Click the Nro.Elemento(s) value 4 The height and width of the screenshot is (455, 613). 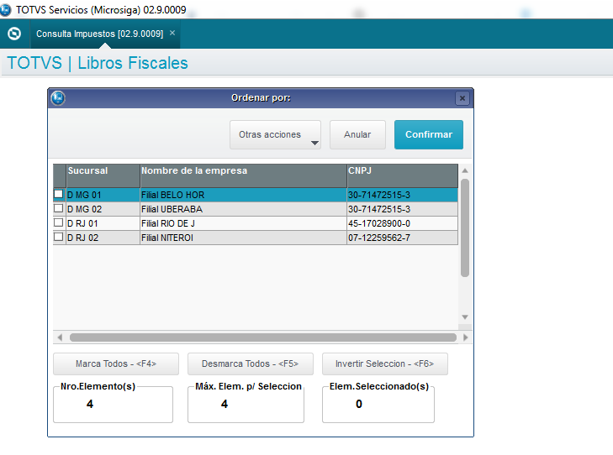[x=90, y=404]
